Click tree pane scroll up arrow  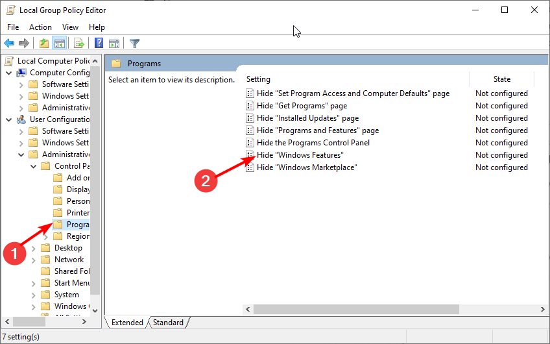point(95,61)
